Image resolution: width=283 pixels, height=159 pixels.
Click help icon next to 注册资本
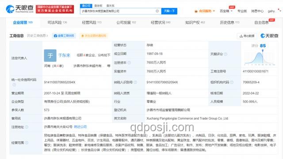click(129, 63)
